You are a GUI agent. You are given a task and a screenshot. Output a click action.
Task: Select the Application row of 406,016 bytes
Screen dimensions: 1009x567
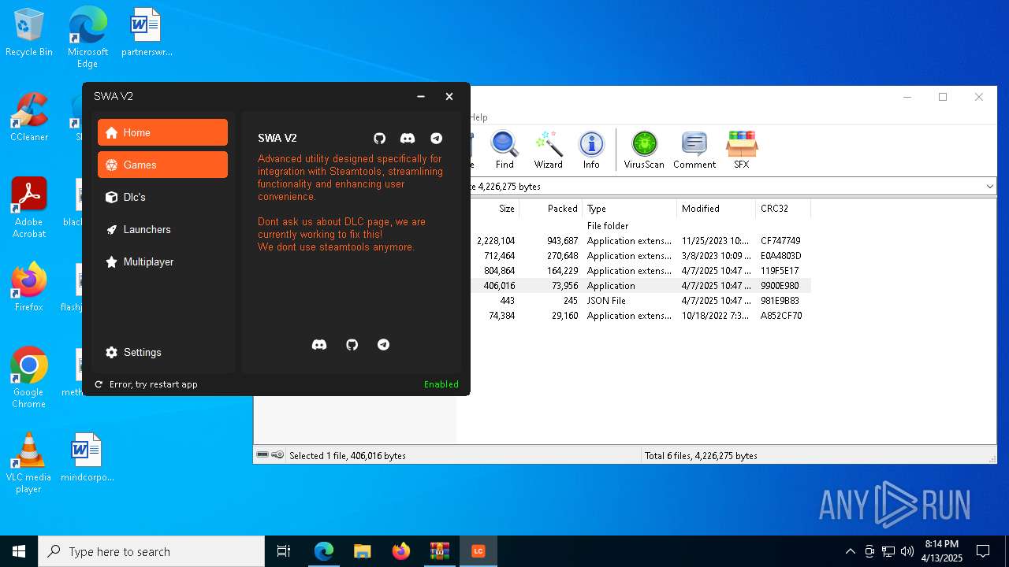[641, 286]
